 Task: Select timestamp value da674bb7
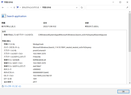(x=37, y=66)
